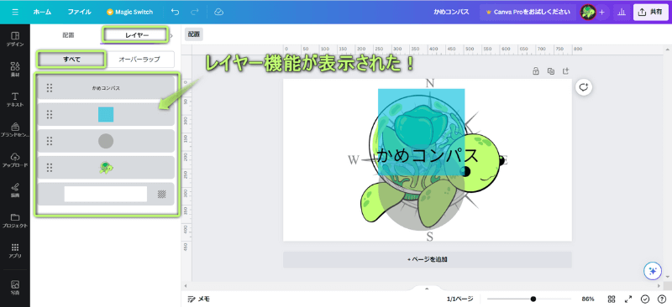Viewport: 672px width, 307px height.
Task: Open the grid view of pages
Action: 612,299
